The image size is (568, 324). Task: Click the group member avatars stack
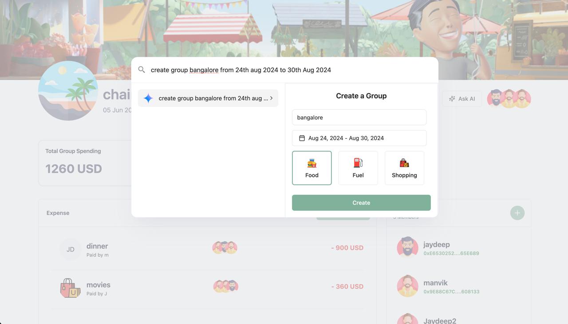point(509,98)
